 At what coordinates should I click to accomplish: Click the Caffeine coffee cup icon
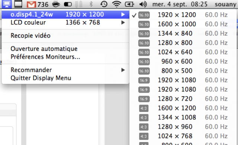tap(56, 4)
